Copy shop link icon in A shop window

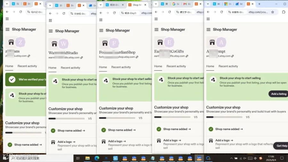[x=232, y=56]
